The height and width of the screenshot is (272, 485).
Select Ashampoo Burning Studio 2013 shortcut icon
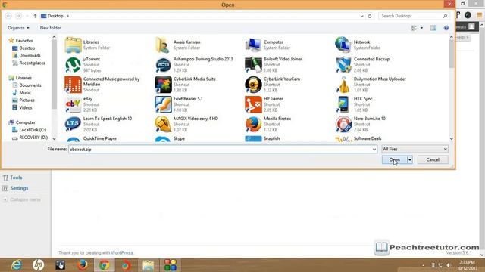163,65
